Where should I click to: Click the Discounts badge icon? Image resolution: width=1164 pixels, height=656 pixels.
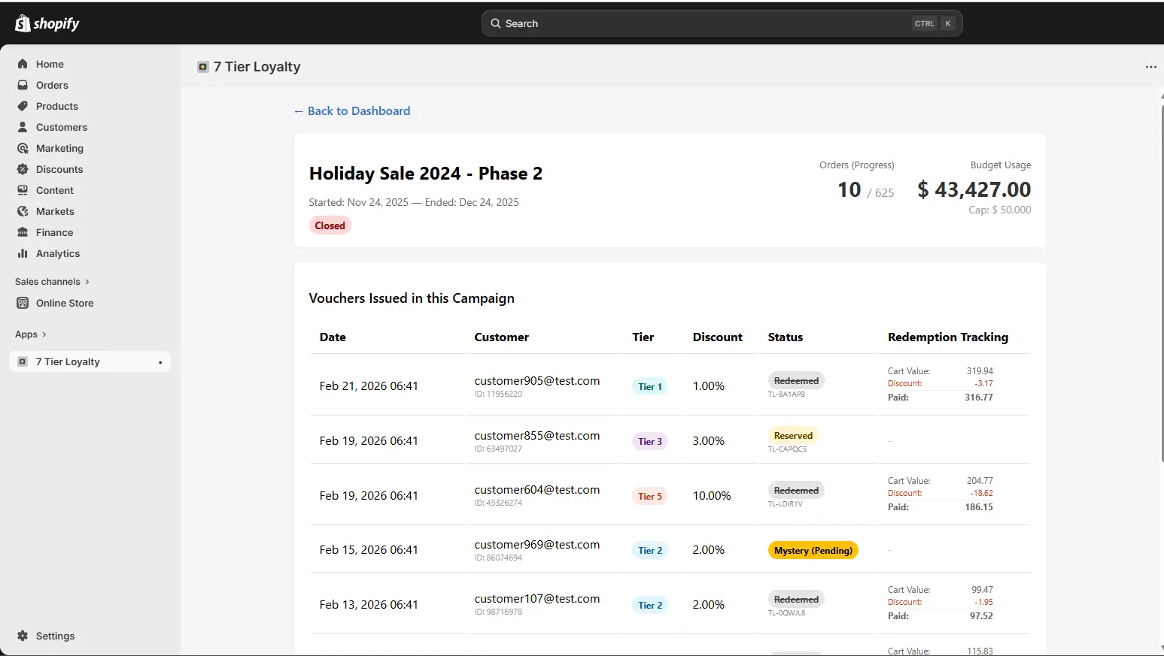click(23, 169)
